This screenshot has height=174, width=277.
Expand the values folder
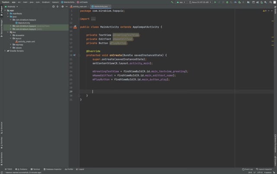tap(11, 48)
